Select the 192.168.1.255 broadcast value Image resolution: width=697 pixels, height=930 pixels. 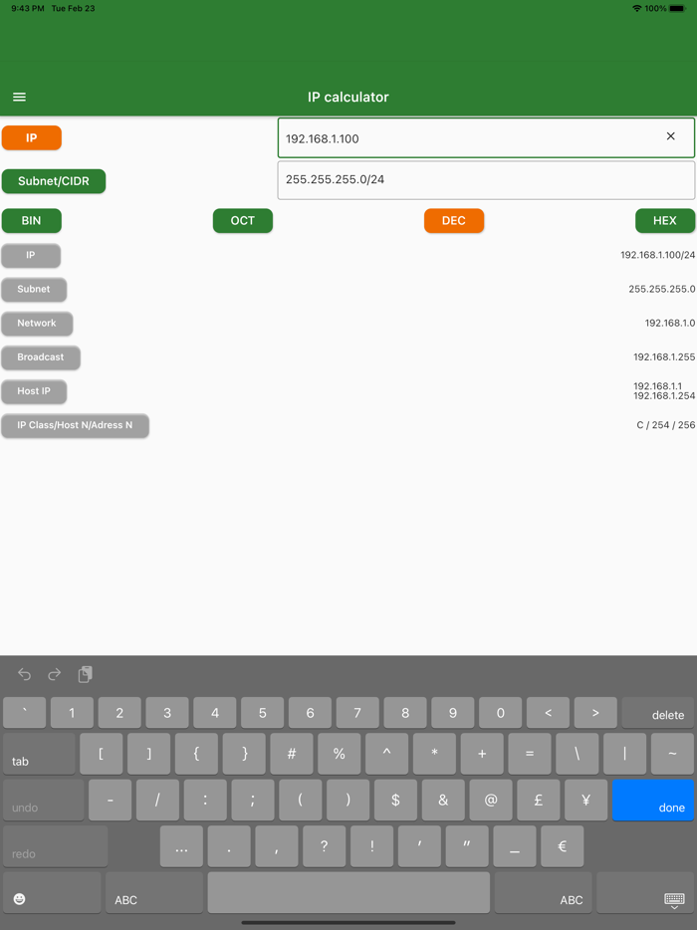(664, 357)
